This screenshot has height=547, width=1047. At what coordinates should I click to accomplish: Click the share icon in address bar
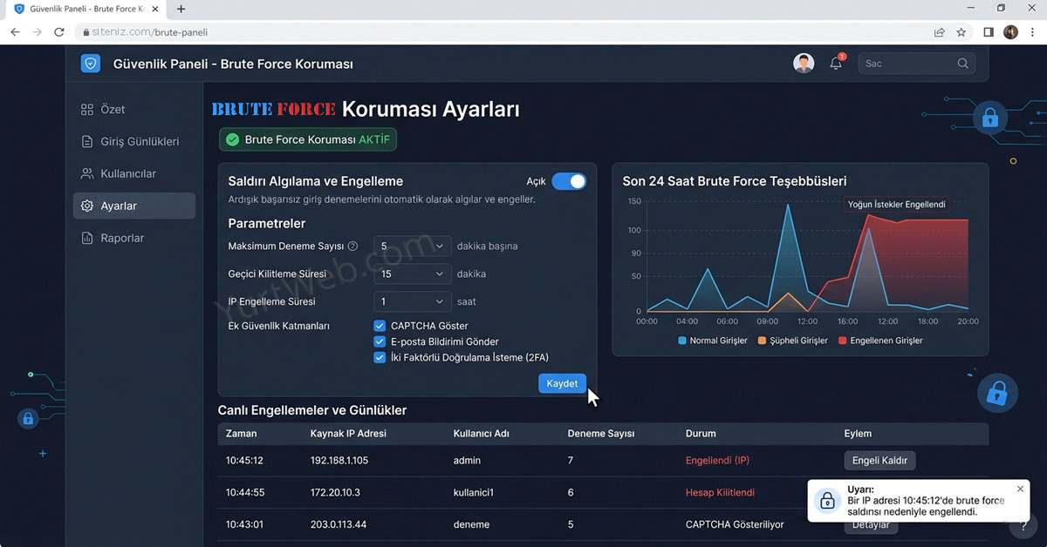(x=939, y=32)
